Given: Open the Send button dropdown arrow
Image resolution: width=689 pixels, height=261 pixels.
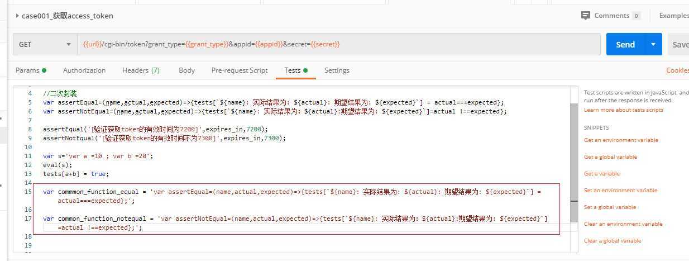Looking at the screenshot, I should click(x=653, y=44).
